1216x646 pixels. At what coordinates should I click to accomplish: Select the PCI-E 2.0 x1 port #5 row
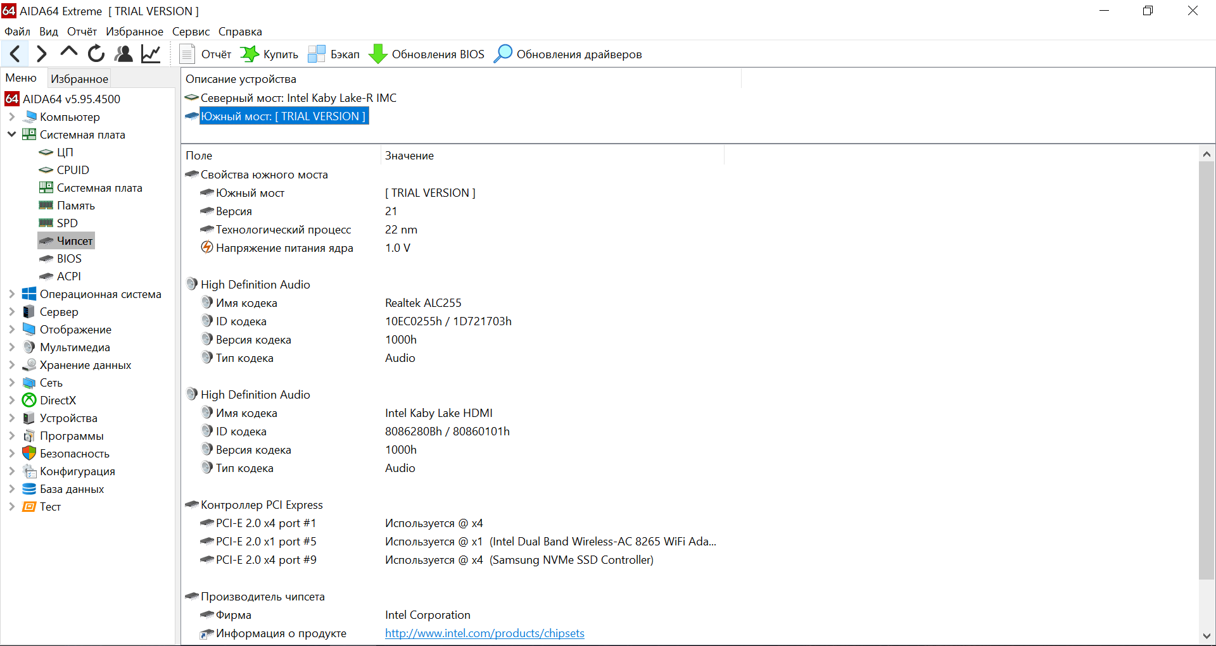click(x=458, y=542)
